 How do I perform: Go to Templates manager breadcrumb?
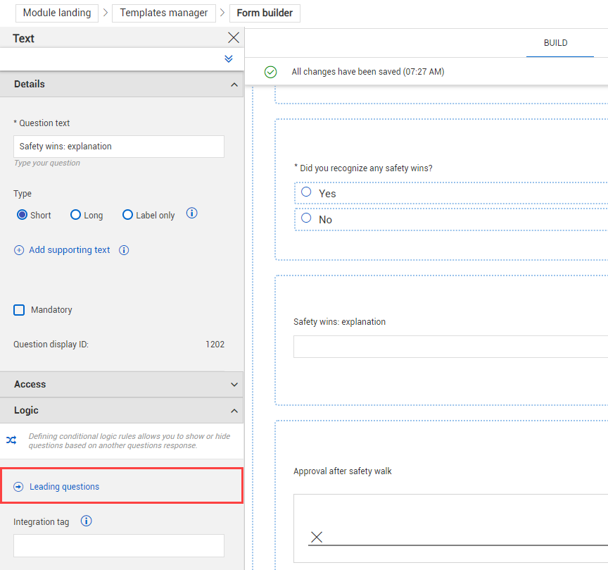(164, 13)
